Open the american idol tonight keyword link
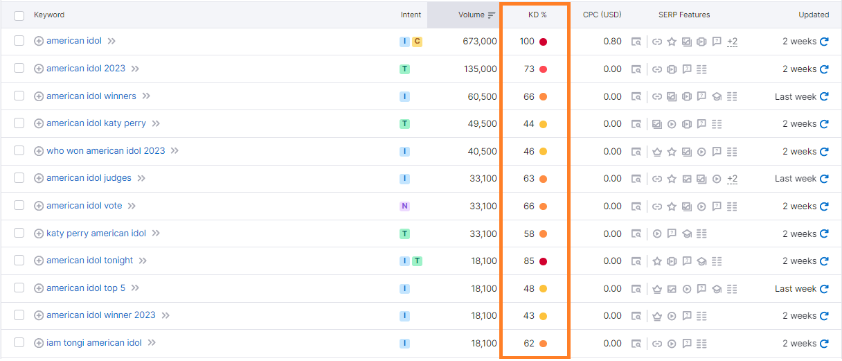Screen dimensions: 842x361 click(x=90, y=261)
